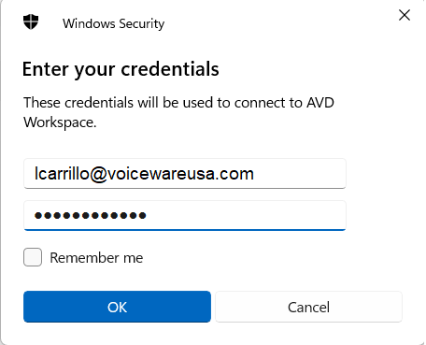The image size is (426, 345).
Task: Click the lcarrillo part of the username
Action: pyautogui.click(x=63, y=173)
